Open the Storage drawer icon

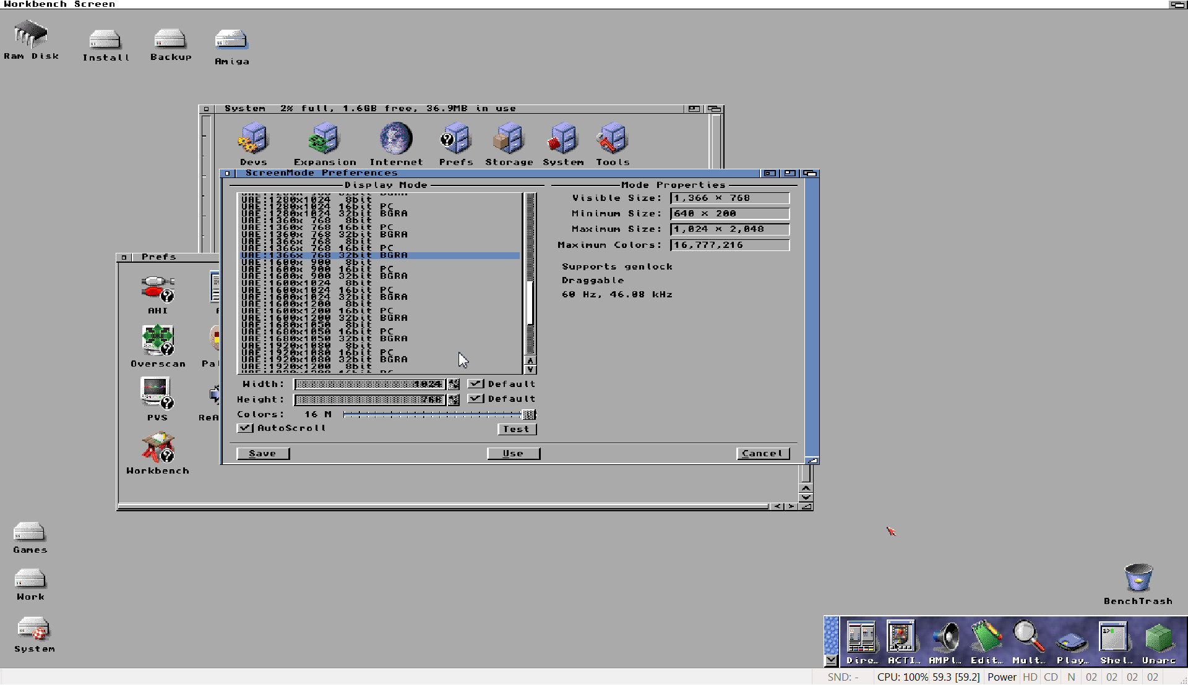509,143
